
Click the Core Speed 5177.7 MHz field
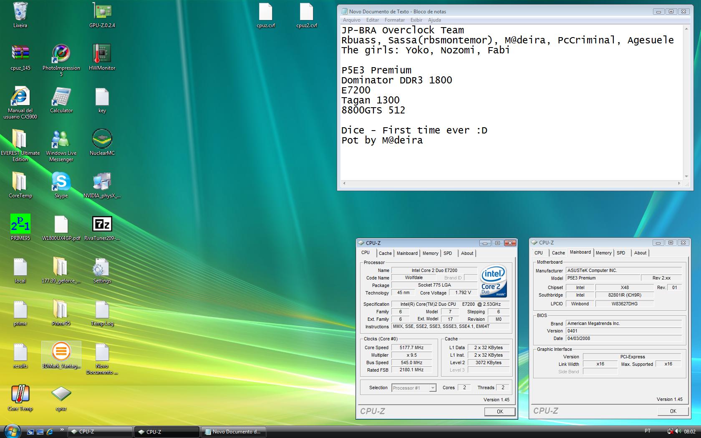tap(411, 347)
